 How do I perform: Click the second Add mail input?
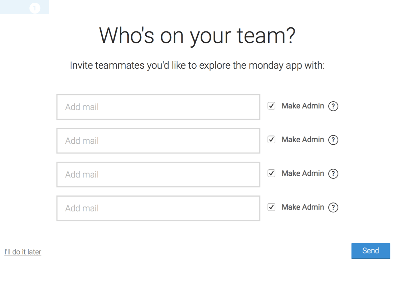click(x=158, y=141)
